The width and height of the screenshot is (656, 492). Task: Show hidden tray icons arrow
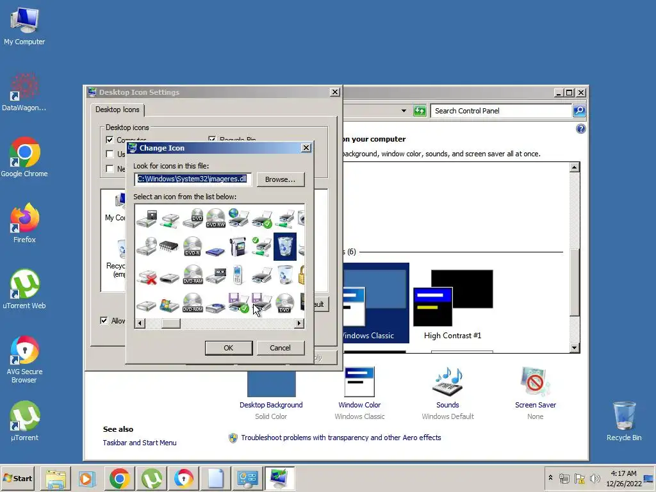click(550, 477)
